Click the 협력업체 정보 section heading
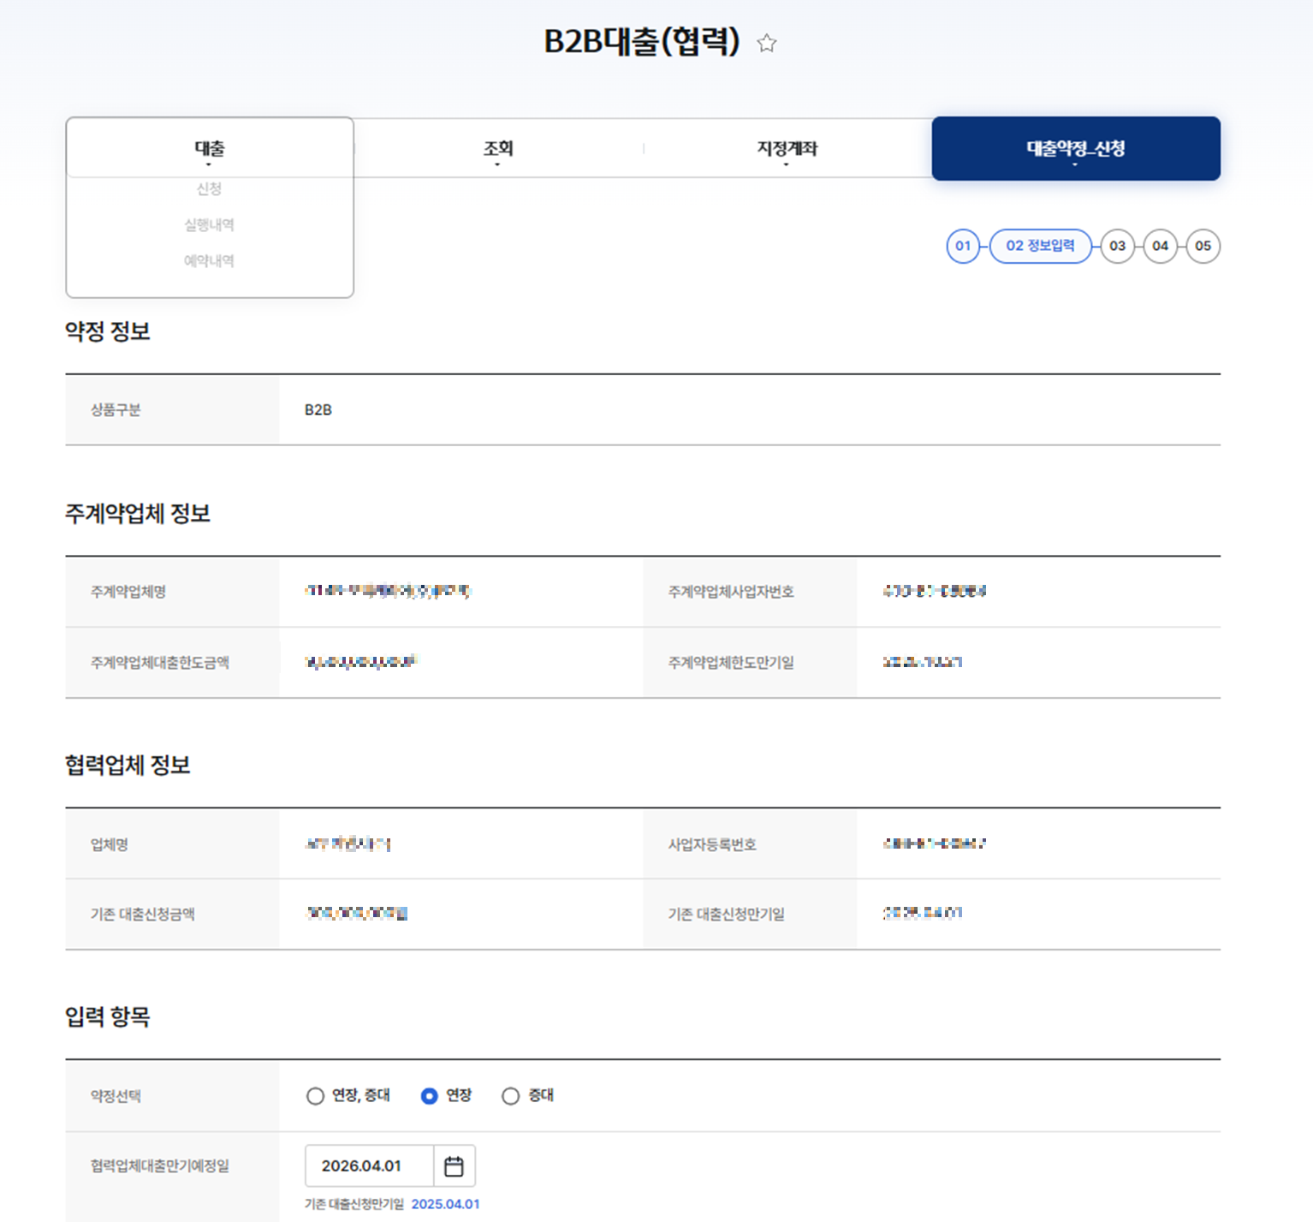Viewport: 1313px width, 1222px height. point(128,766)
